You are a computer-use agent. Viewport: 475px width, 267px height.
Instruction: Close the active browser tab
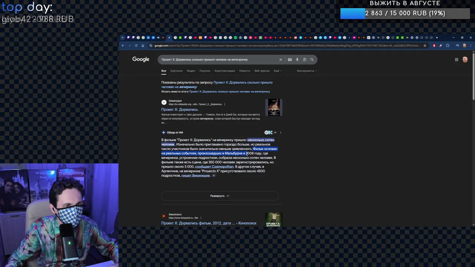(x=169, y=37)
